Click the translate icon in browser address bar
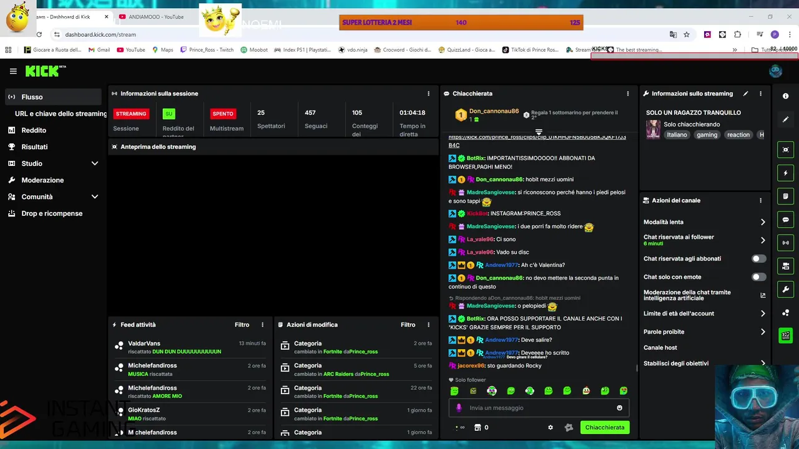Image resolution: width=799 pixels, height=449 pixels. [673, 34]
